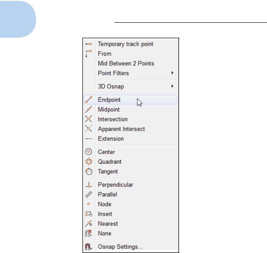Click the Nearest snap icon
The height and width of the screenshot is (253, 267).
(x=88, y=223)
